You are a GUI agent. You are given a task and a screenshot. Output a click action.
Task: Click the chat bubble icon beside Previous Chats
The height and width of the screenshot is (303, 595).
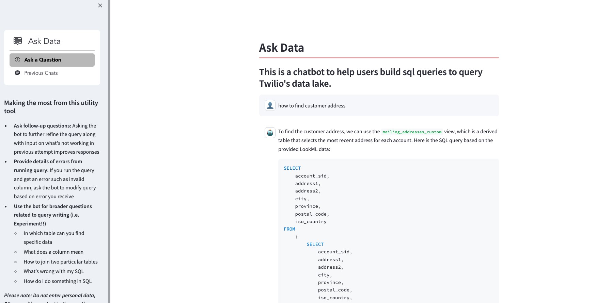(x=18, y=73)
